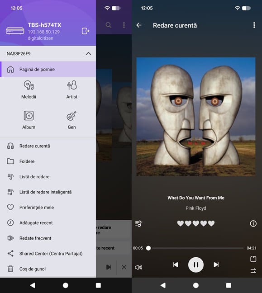The image size is (262, 293).
Task: Open the Redare curentă overflow menu
Action: (x=254, y=25)
